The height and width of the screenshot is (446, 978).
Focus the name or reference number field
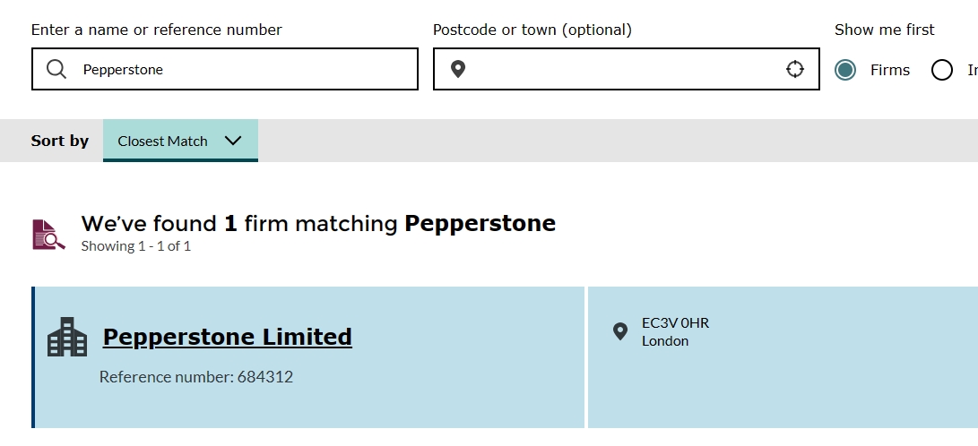(x=242, y=69)
